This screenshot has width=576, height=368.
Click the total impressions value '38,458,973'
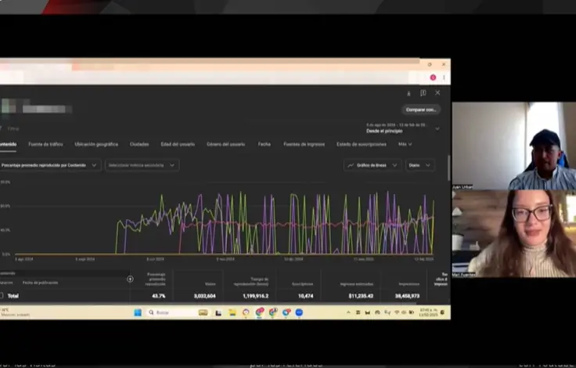click(x=407, y=296)
